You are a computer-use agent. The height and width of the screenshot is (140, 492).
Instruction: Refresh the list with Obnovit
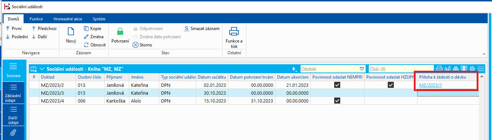pos(95,45)
